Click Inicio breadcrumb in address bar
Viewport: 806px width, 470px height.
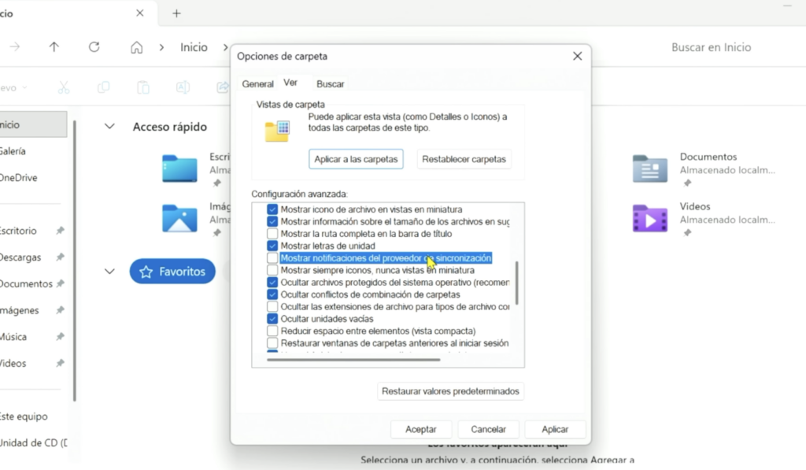[x=194, y=47]
